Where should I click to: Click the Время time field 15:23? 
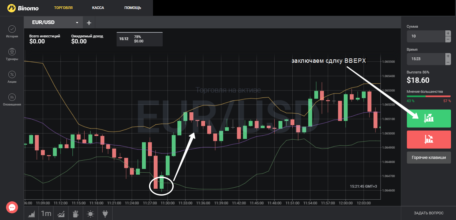[426, 59]
